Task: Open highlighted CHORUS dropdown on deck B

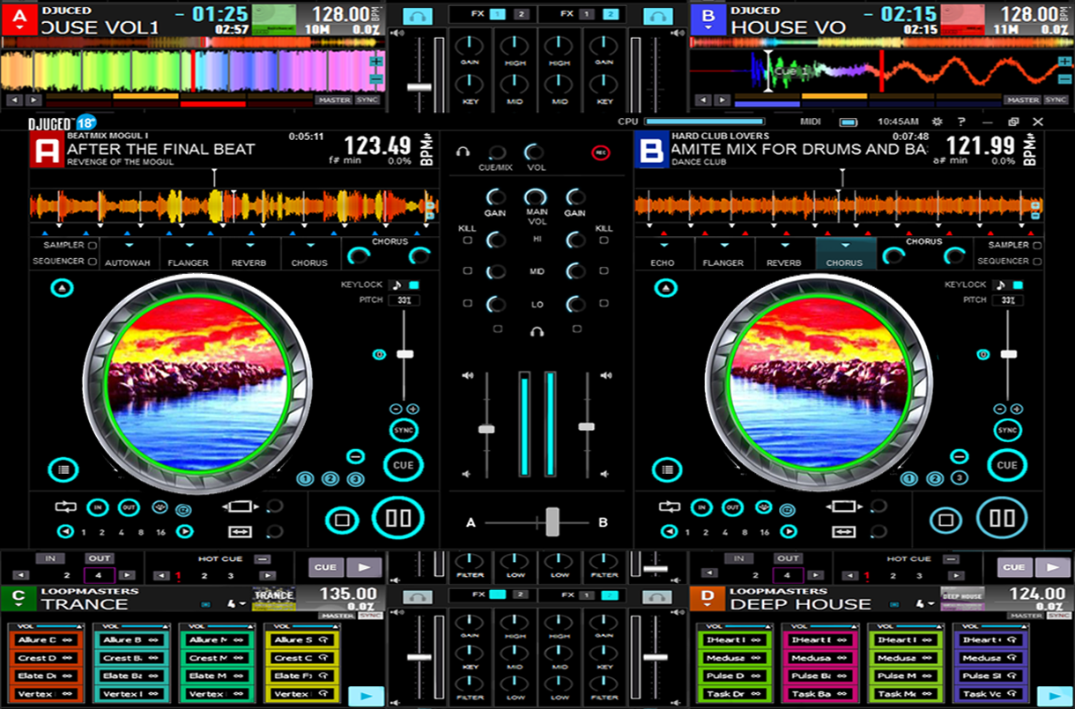Action: (844, 246)
